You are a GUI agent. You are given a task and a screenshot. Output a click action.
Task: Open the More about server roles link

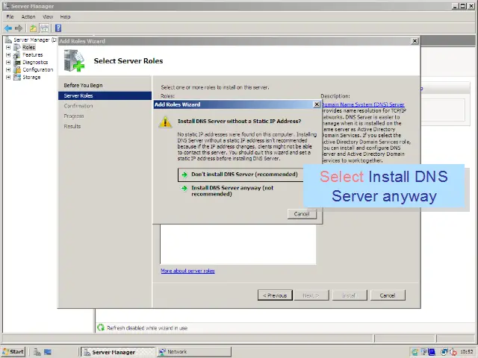(x=187, y=271)
